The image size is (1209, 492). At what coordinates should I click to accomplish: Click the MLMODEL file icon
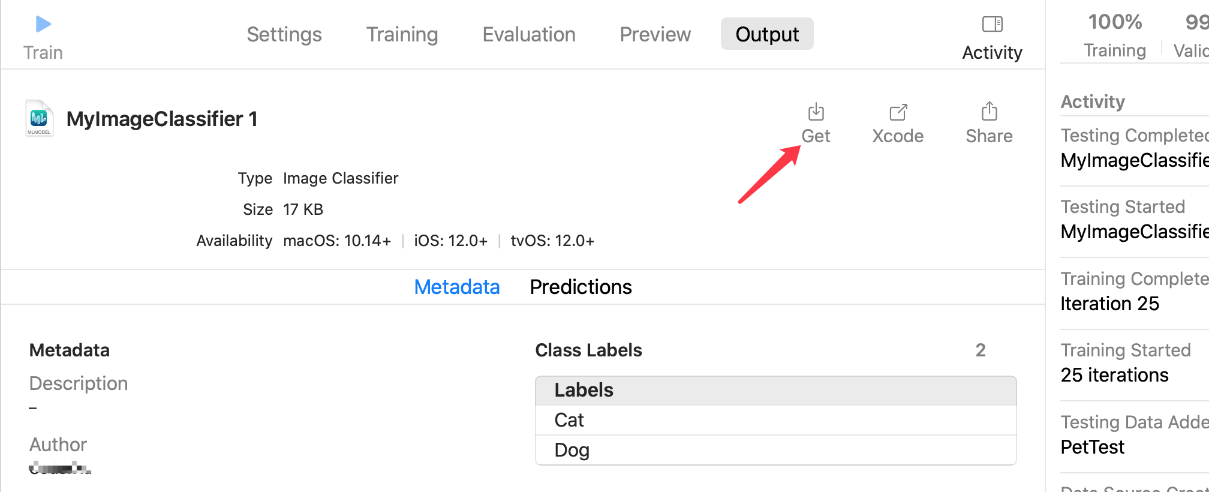[40, 118]
